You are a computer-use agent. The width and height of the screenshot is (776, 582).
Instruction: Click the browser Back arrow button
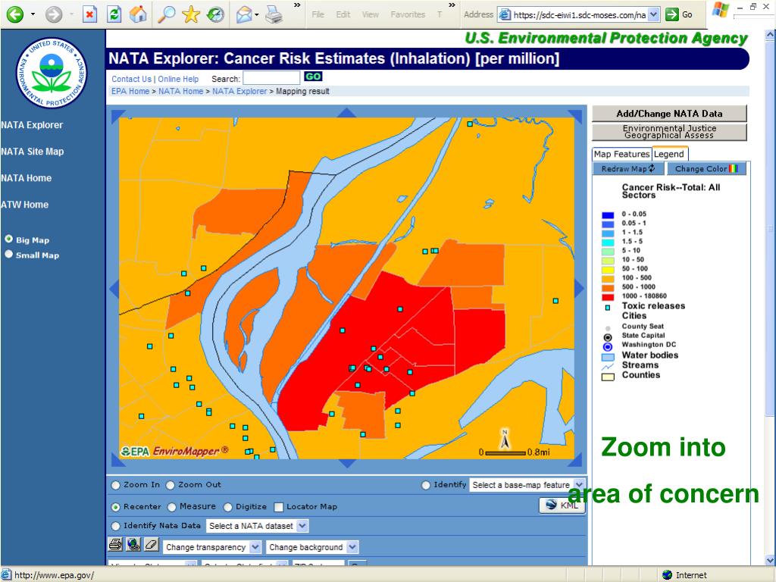[x=14, y=14]
